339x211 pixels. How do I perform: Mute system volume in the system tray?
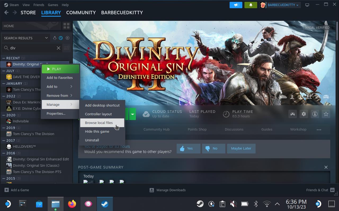233,204
